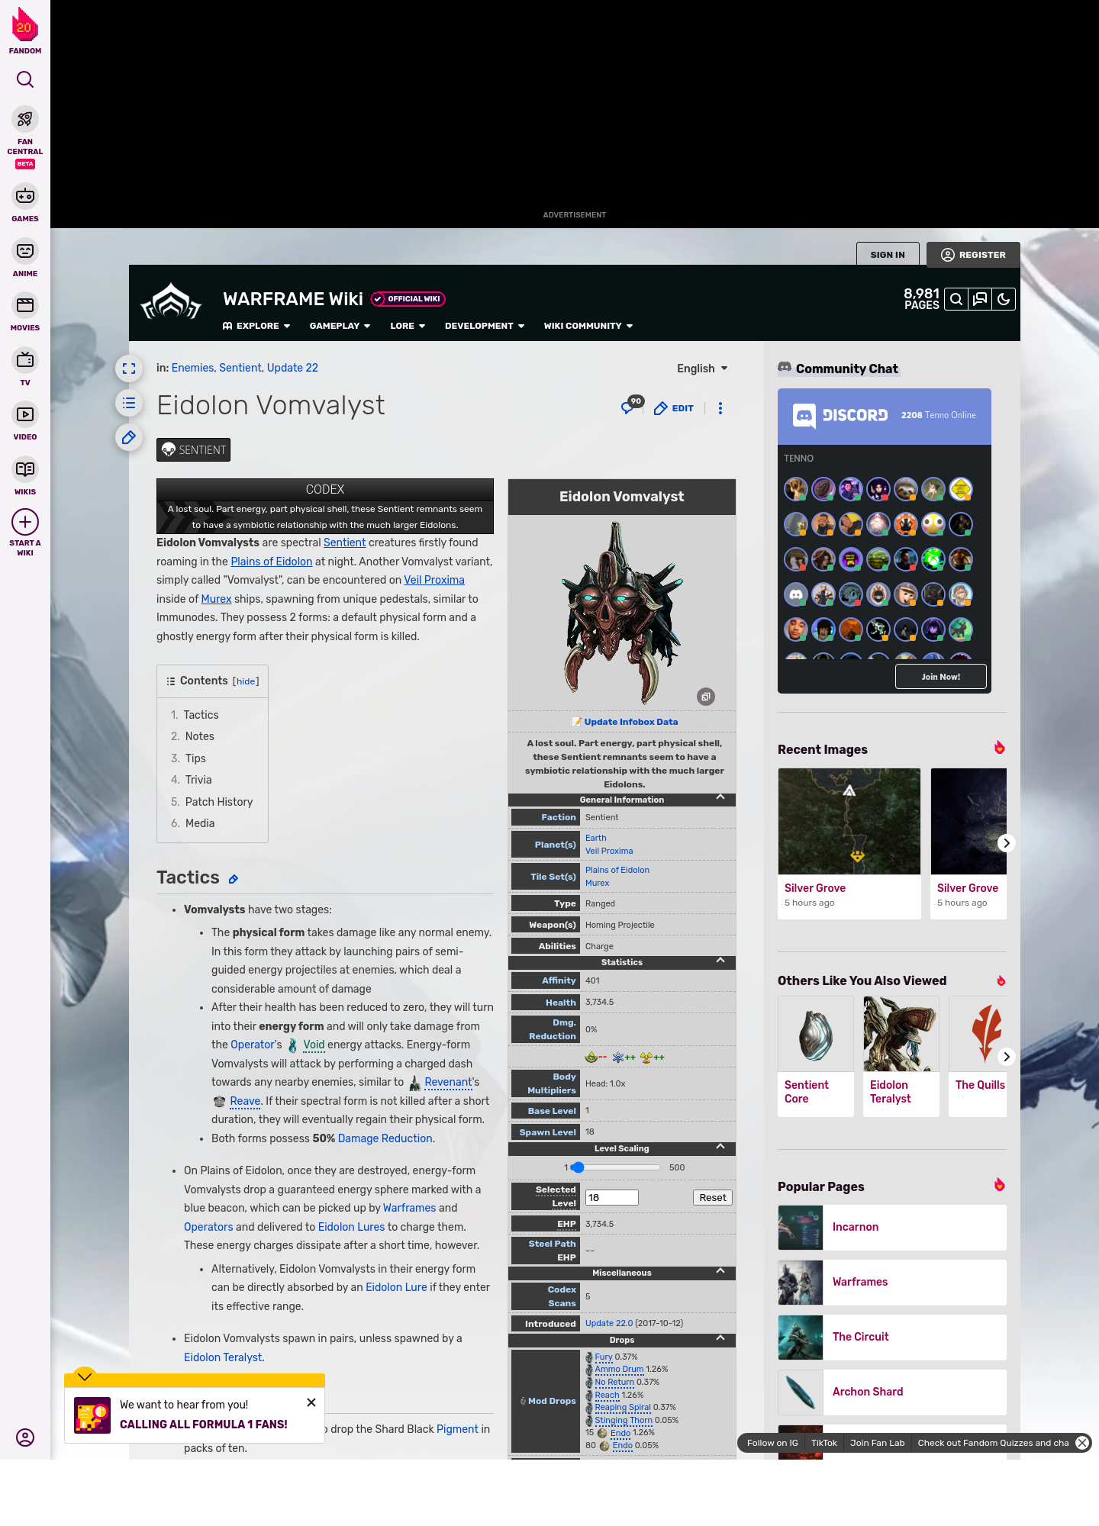Open the English language dropdown
This screenshot has height=1526, width=1099.
702,369
